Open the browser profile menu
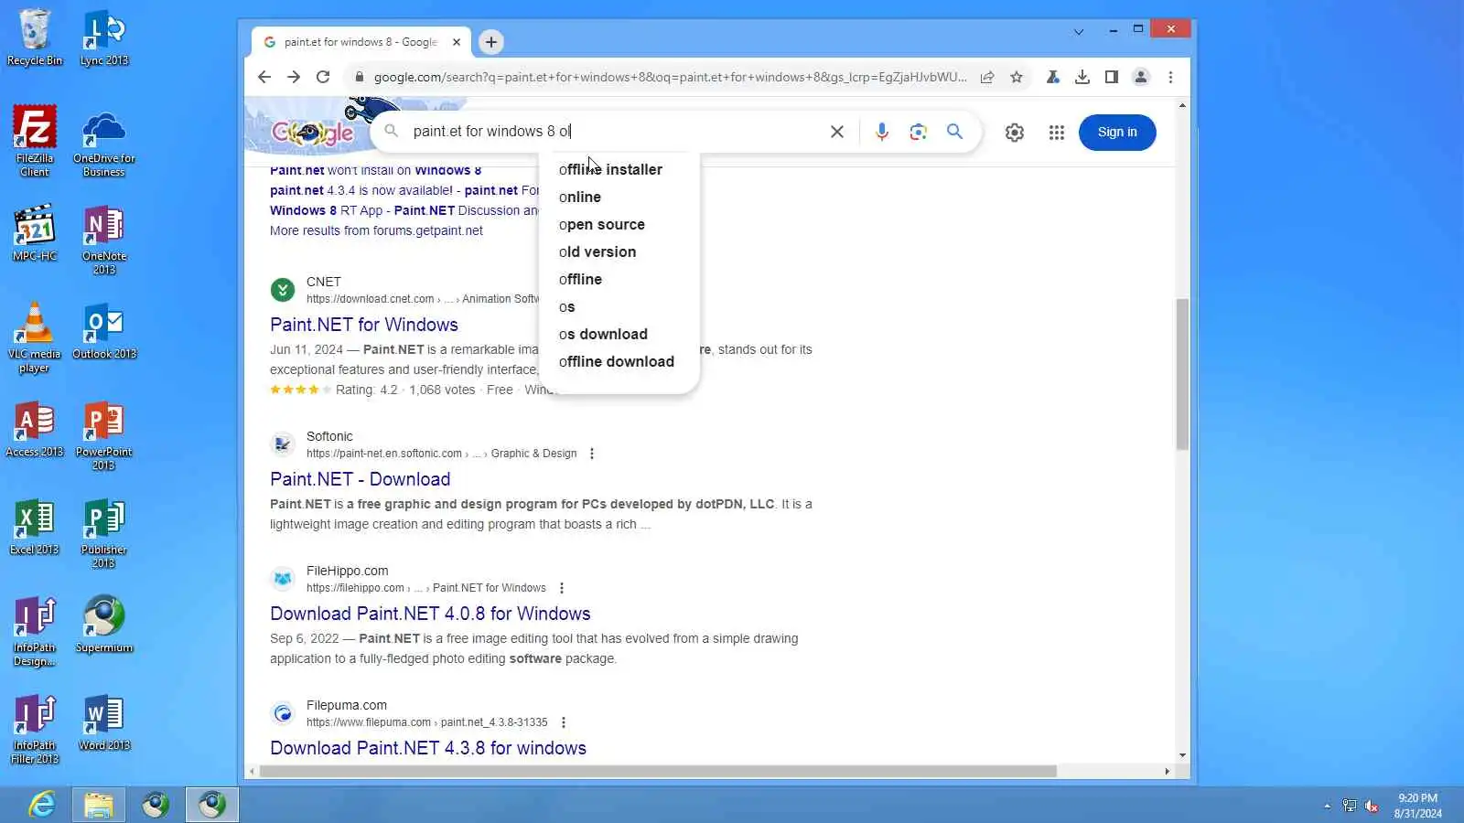Image resolution: width=1464 pixels, height=823 pixels. (x=1141, y=78)
